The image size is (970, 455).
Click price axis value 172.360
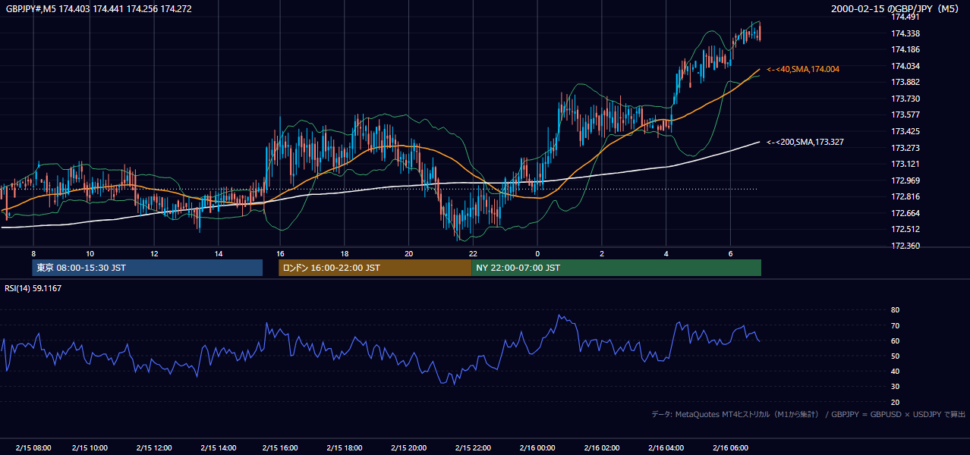[x=905, y=246]
